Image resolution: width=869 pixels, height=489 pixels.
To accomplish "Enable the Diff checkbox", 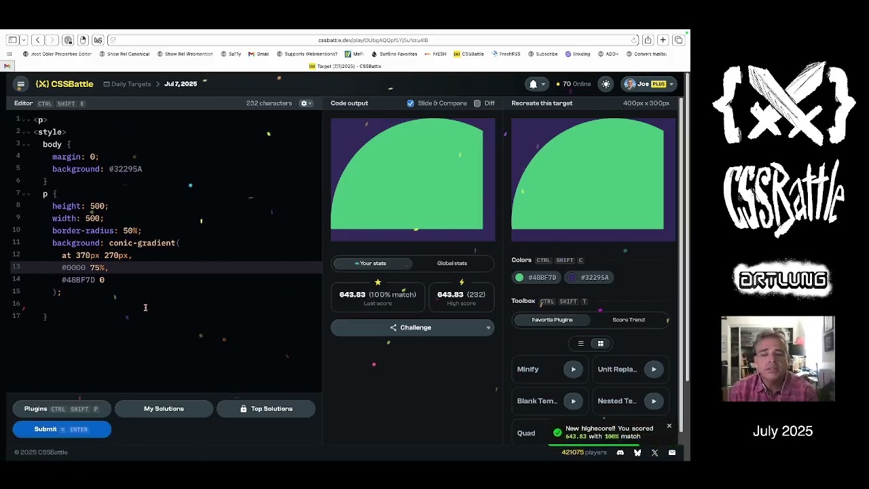I will 477,103.
